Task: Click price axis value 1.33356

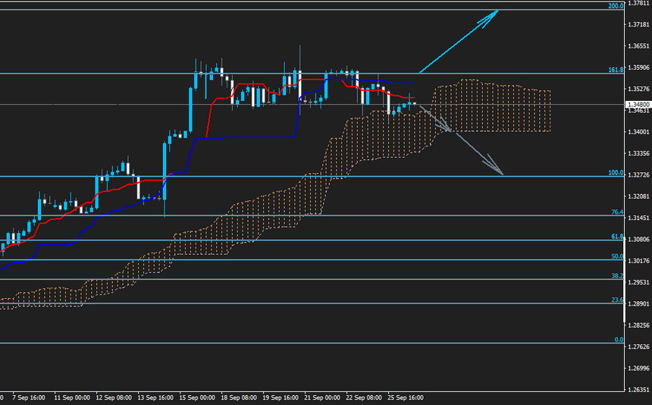Action: 638,153
